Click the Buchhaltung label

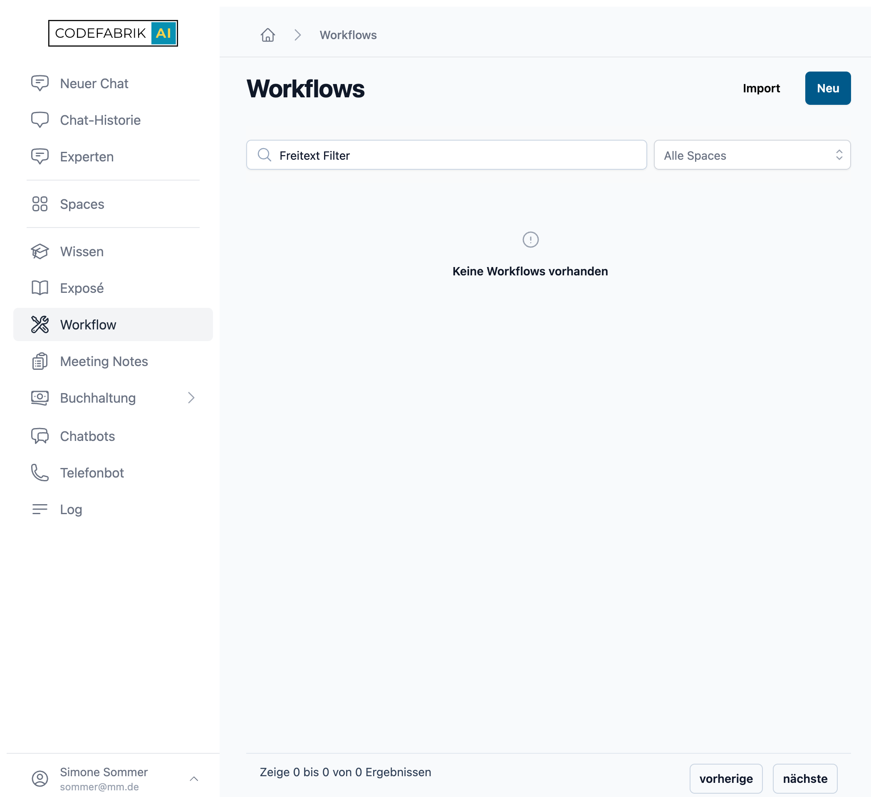[98, 398]
